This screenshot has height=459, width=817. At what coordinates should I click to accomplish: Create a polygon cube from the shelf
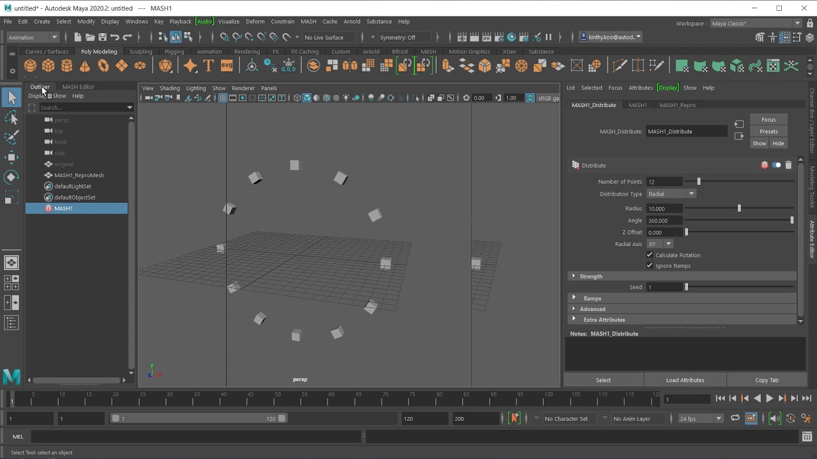(49, 66)
